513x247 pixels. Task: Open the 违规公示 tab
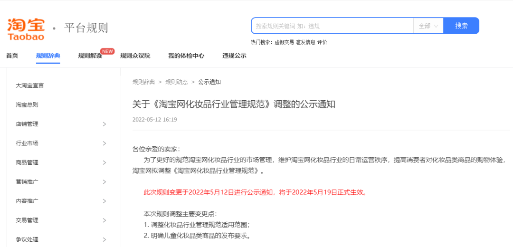tap(234, 56)
